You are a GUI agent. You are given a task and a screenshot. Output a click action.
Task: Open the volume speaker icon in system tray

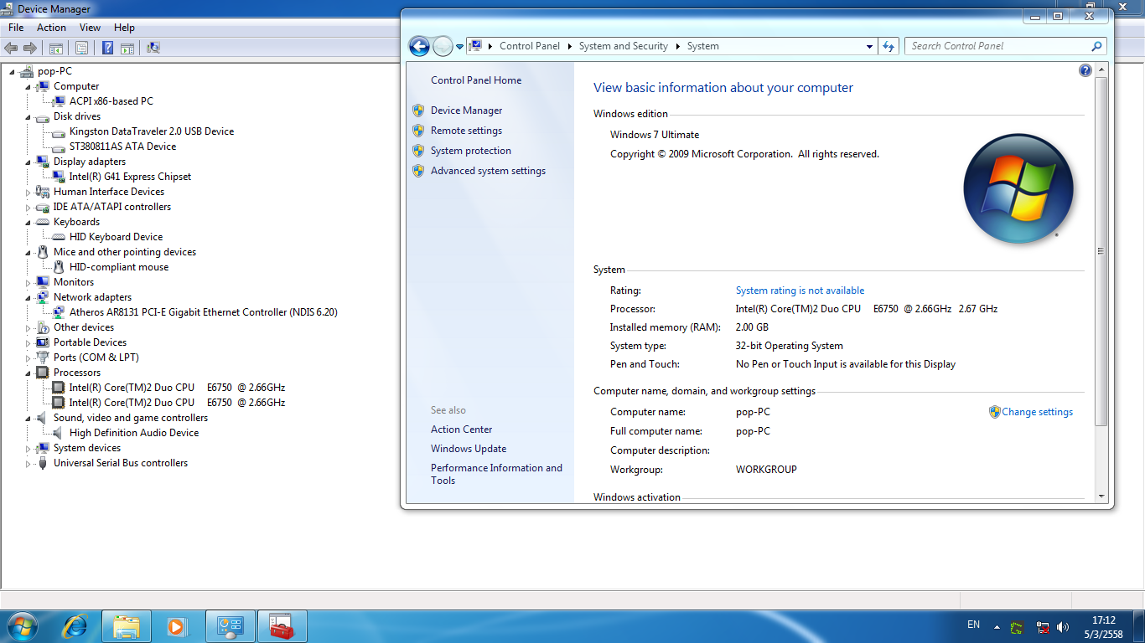point(1064,626)
